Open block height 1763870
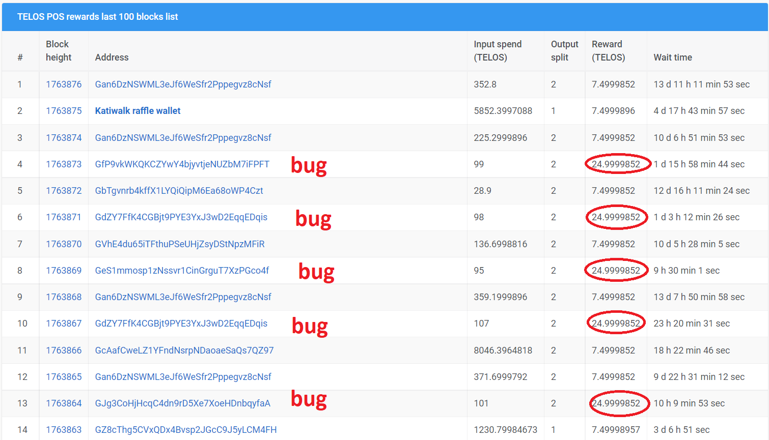 point(64,244)
